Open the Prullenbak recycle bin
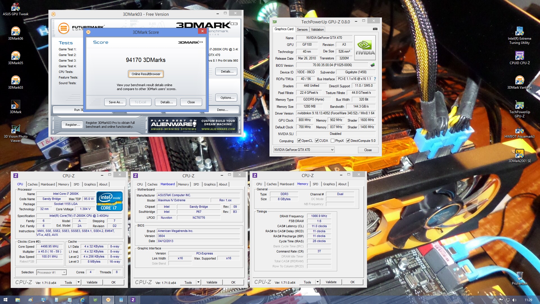Viewport: 540px width, 304px height. click(x=519, y=278)
